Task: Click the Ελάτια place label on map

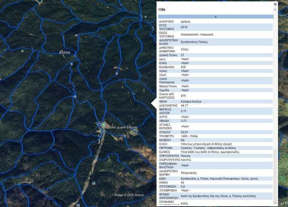Action: 65,52
